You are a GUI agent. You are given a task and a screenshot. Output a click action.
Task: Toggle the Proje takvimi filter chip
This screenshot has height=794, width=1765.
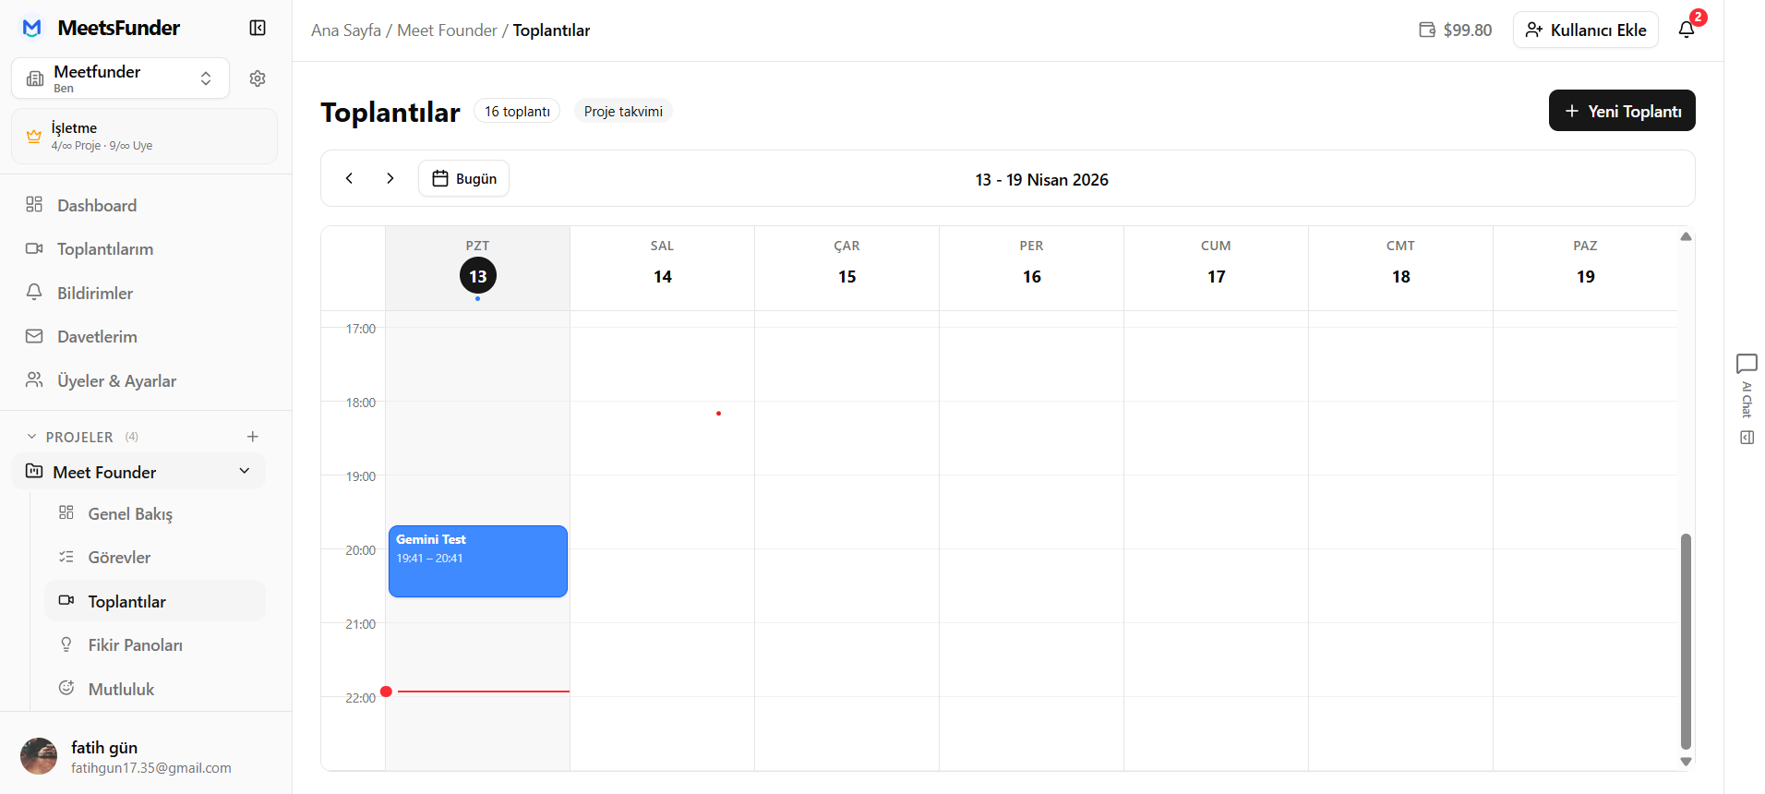pos(623,111)
